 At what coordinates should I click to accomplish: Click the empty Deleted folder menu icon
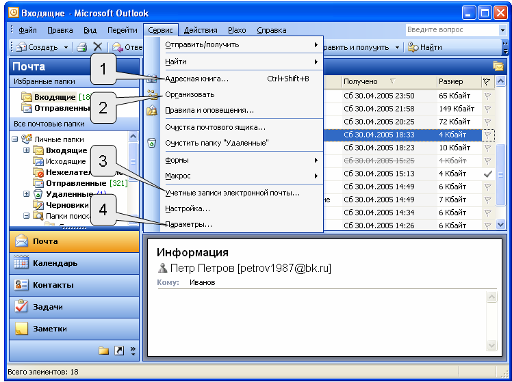coord(152,143)
